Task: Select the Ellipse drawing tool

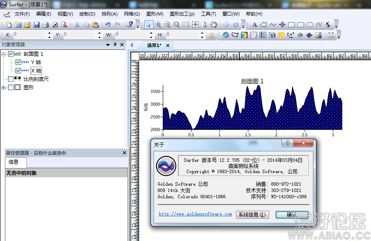Action: coord(310,25)
